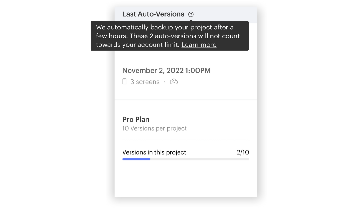Click the 10 Versions per project text
Viewport: 364px width, 208px height.
click(x=154, y=128)
